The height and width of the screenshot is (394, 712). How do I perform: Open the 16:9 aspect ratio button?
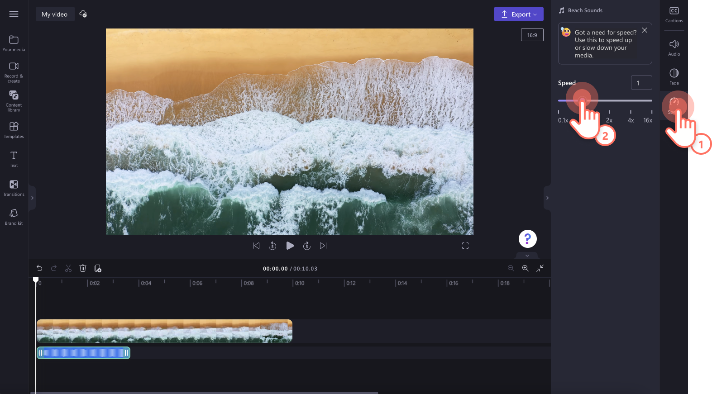532,35
